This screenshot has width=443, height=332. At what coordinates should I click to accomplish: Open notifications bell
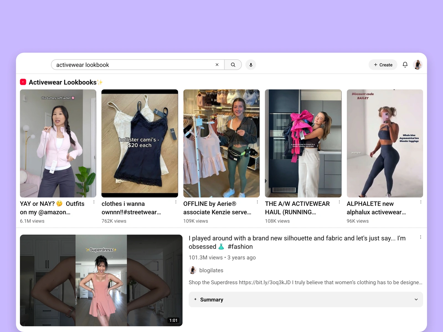pyautogui.click(x=405, y=65)
